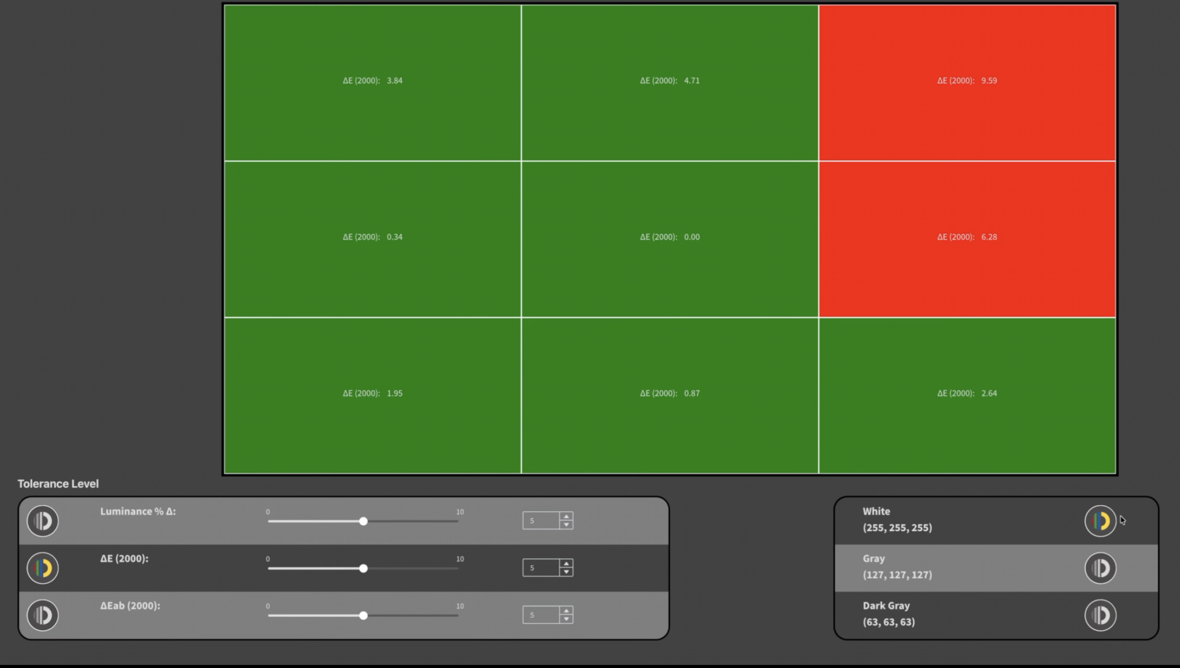The height and width of the screenshot is (668, 1180).
Task: Click the center cell showing ΔE 0.00
Action: pos(670,237)
